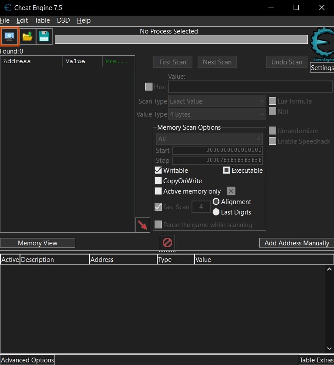
Task: Open the Scan Type dropdown
Action: 217,101
